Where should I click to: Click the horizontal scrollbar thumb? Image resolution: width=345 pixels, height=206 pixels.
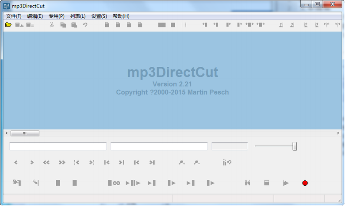25,133
